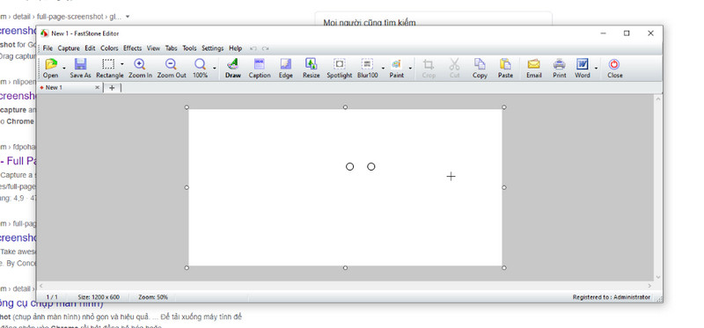Image resolution: width=704 pixels, height=328 pixels.
Task: Click the Undo arrow in menu bar
Action: click(x=253, y=48)
